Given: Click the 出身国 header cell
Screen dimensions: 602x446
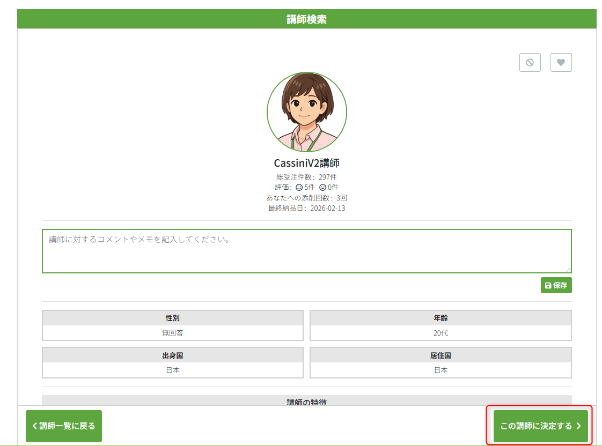Looking at the screenshot, I should pos(172,355).
